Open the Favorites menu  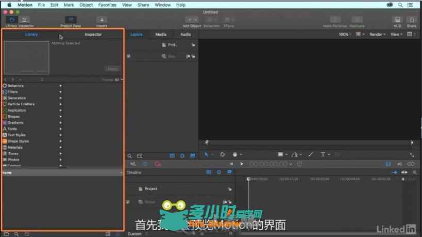(x=107, y=5)
